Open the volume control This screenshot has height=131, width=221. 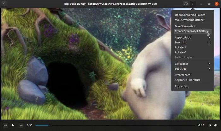point(216,125)
